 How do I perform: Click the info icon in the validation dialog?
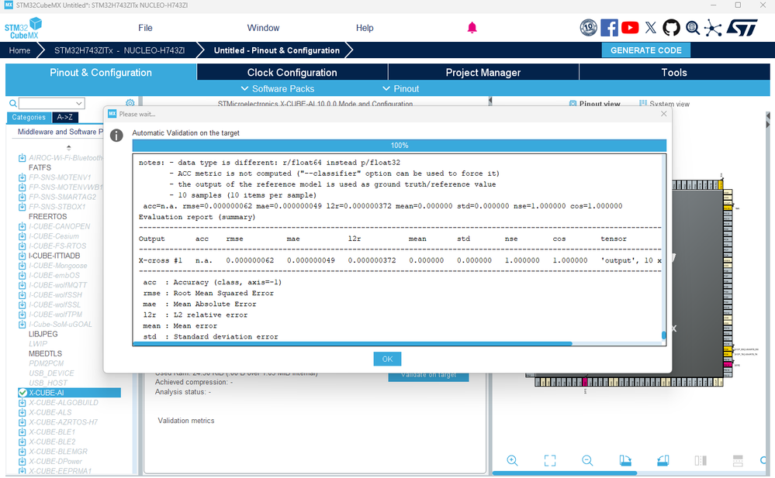(x=116, y=136)
